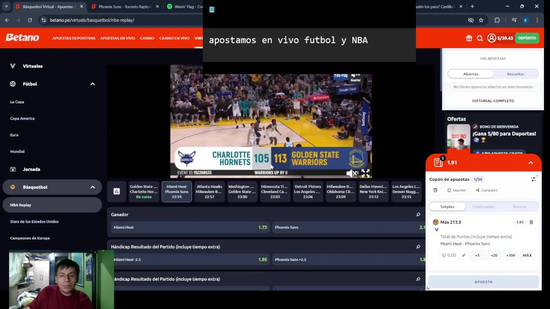550x309 pixels.
Task: Reload the page
Action: click(30, 20)
